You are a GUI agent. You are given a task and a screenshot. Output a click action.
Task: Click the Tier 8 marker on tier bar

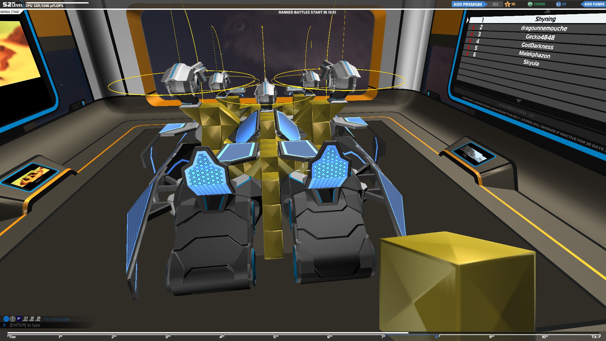coord(437,337)
